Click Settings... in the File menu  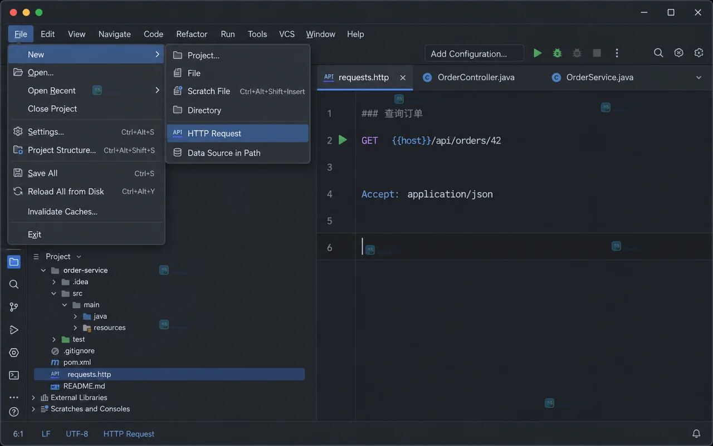click(86, 132)
